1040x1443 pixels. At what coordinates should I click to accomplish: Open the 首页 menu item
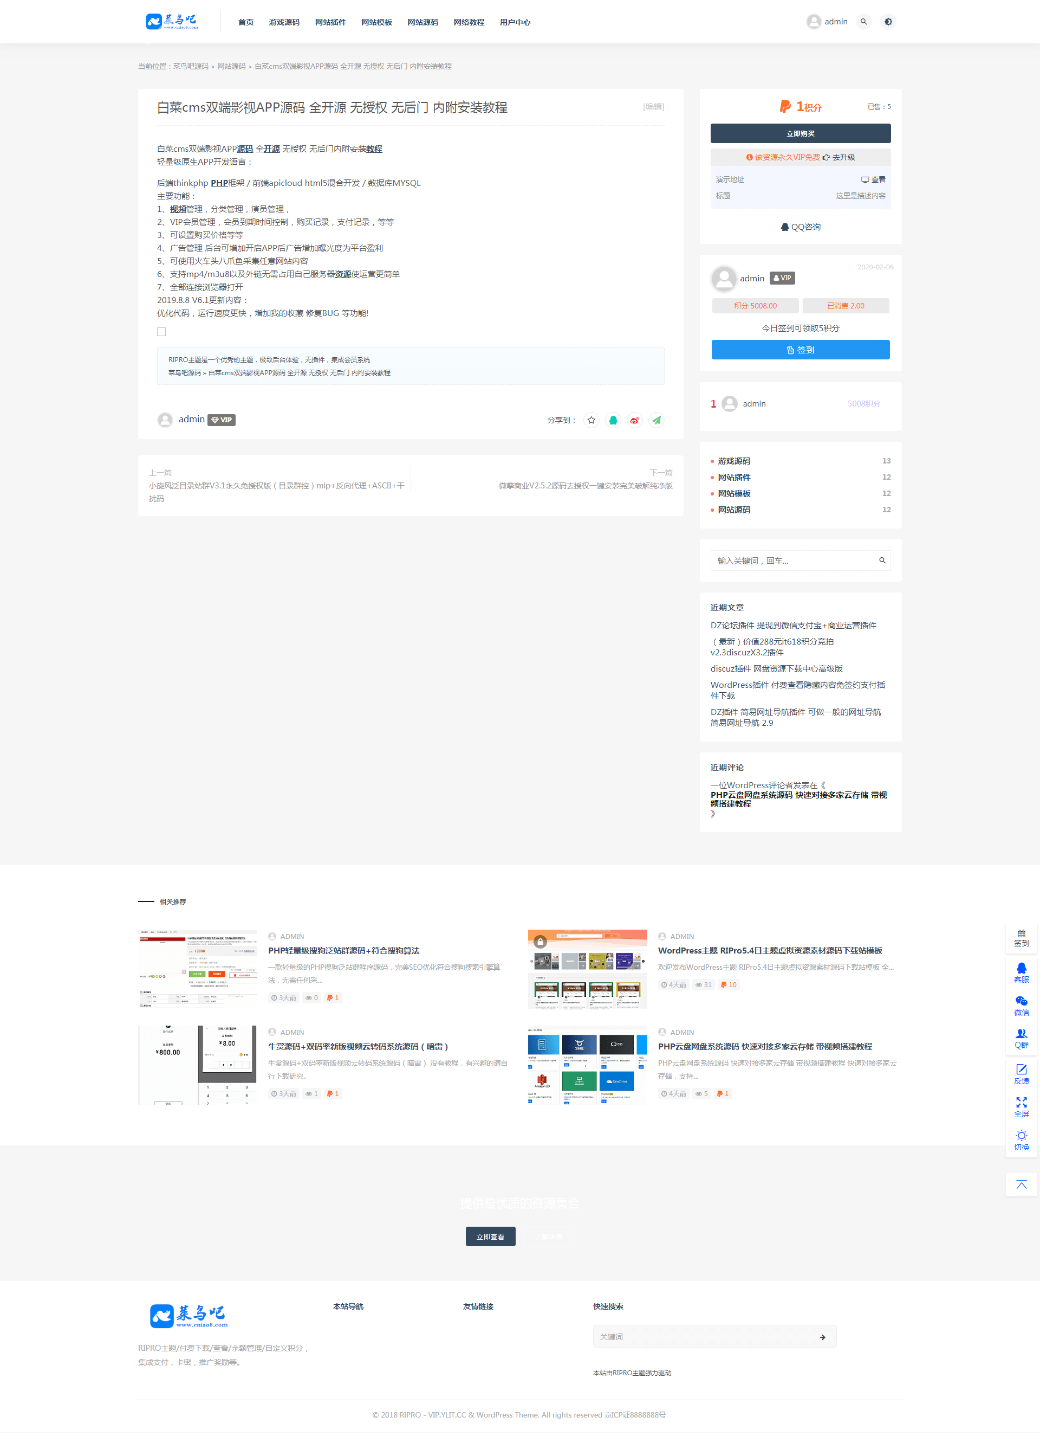[245, 22]
